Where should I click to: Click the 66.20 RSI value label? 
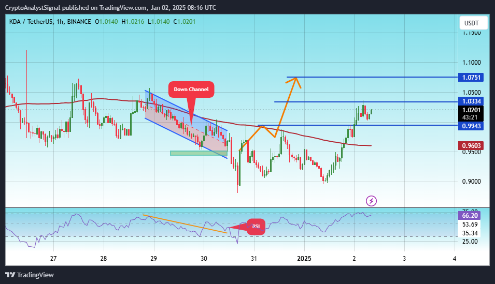[x=470, y=216]
